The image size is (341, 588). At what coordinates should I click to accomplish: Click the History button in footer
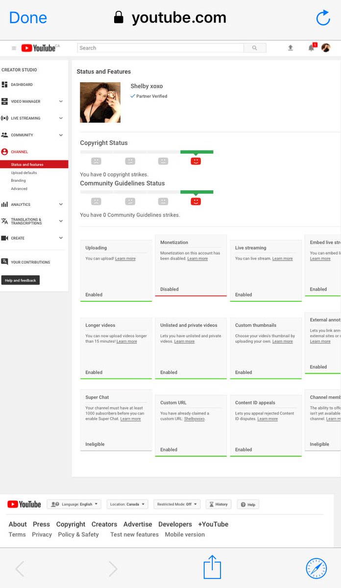(219, 504)
